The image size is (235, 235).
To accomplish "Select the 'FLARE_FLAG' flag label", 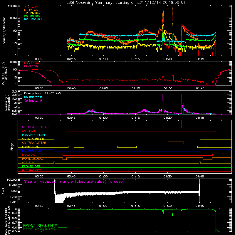I will 31,147.
